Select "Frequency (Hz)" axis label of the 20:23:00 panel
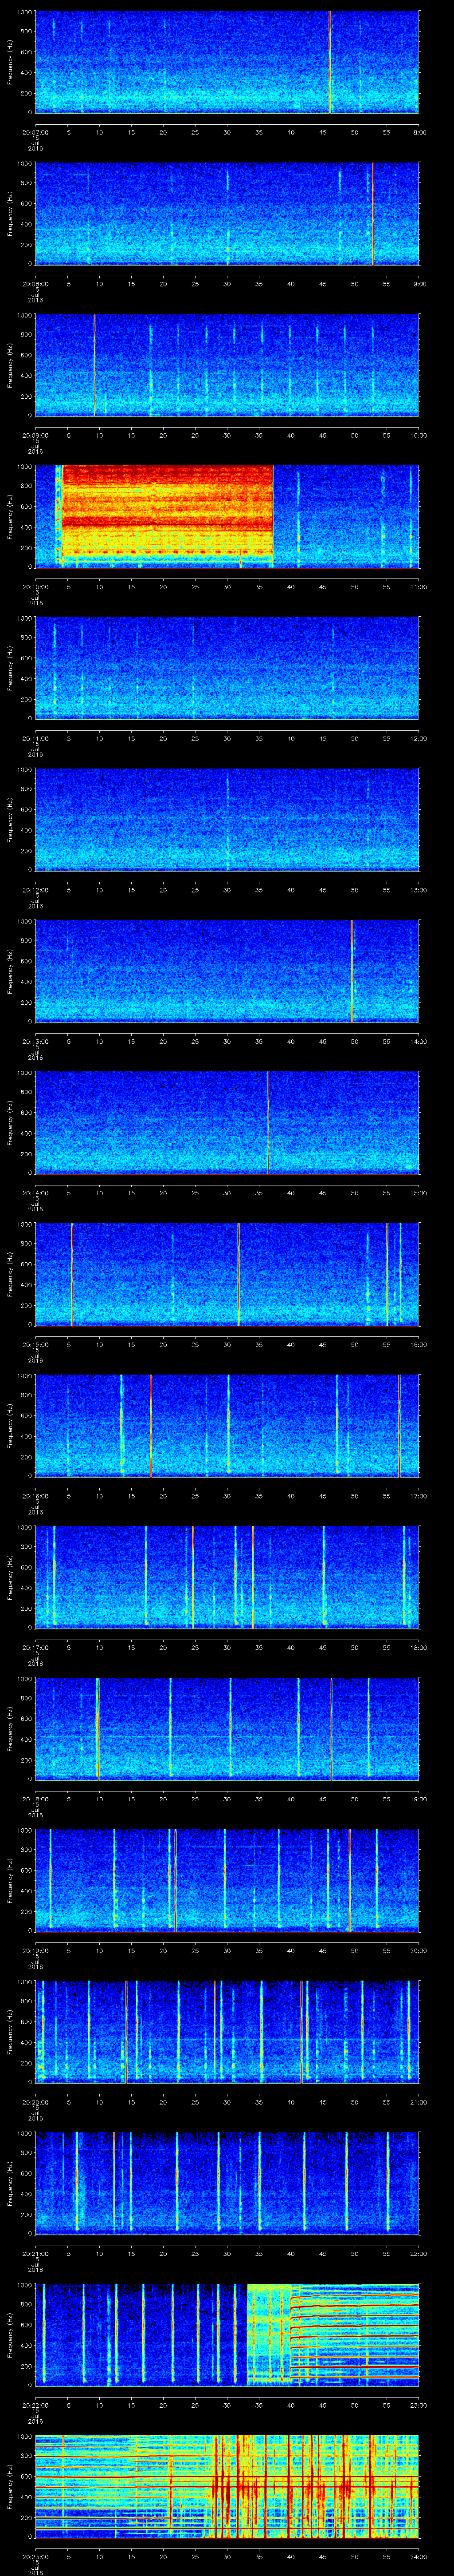The width and height of the screenshot is (454, 2576). [10, 2487]
